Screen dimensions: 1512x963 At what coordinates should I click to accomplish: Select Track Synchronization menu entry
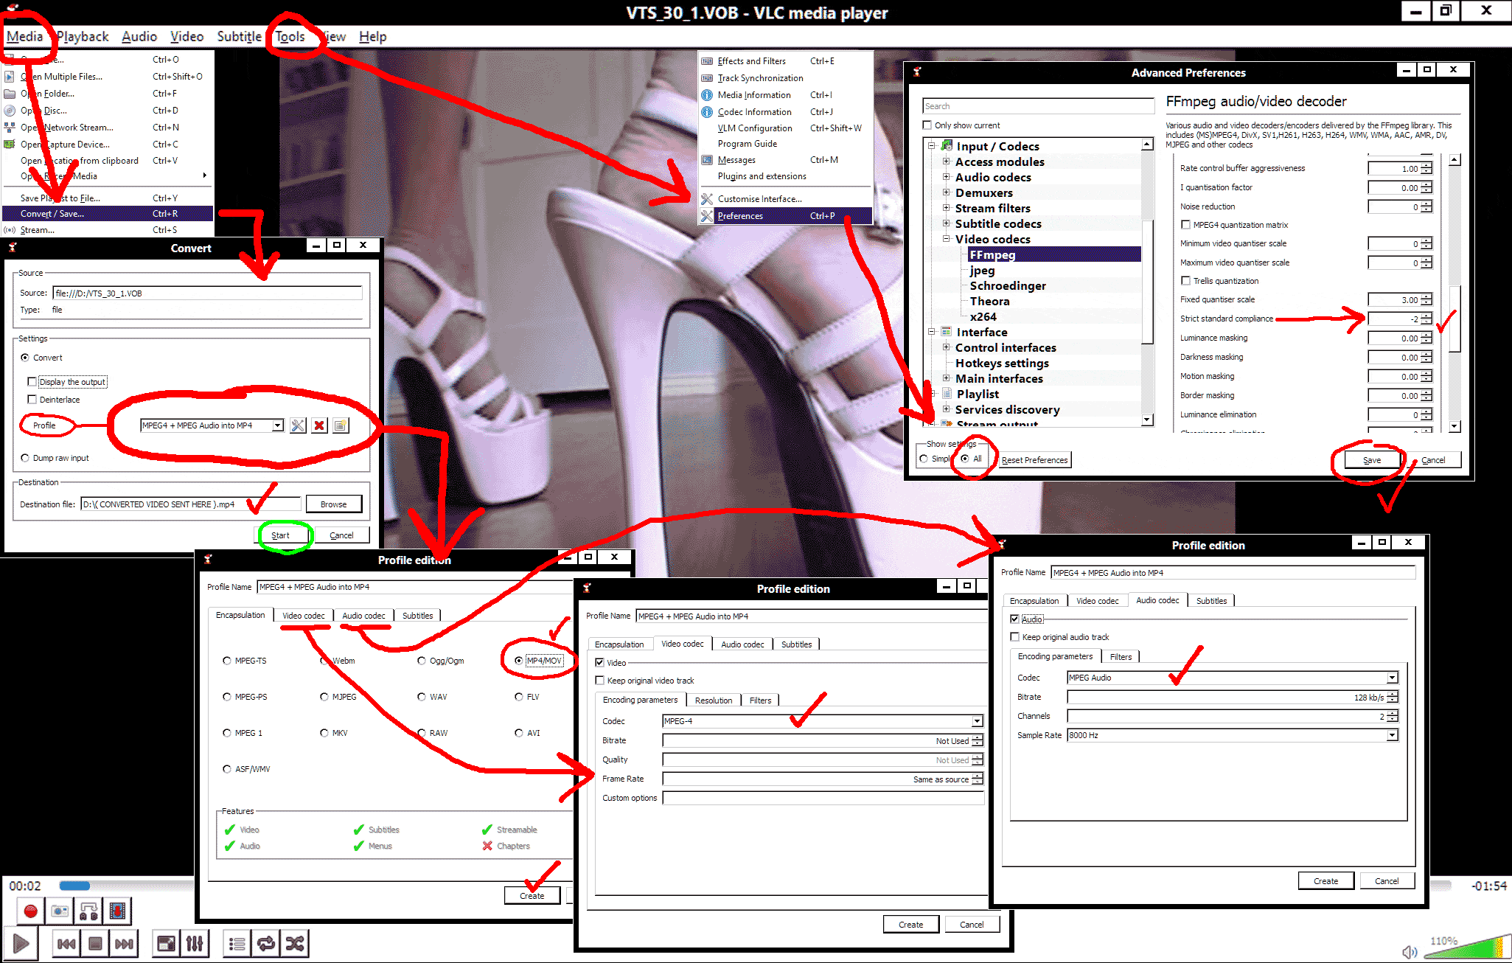point(760,78)
